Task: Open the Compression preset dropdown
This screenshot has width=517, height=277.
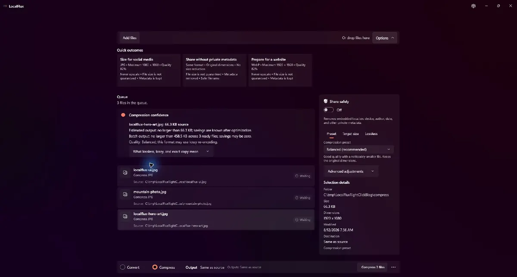Action: [358, 149]
